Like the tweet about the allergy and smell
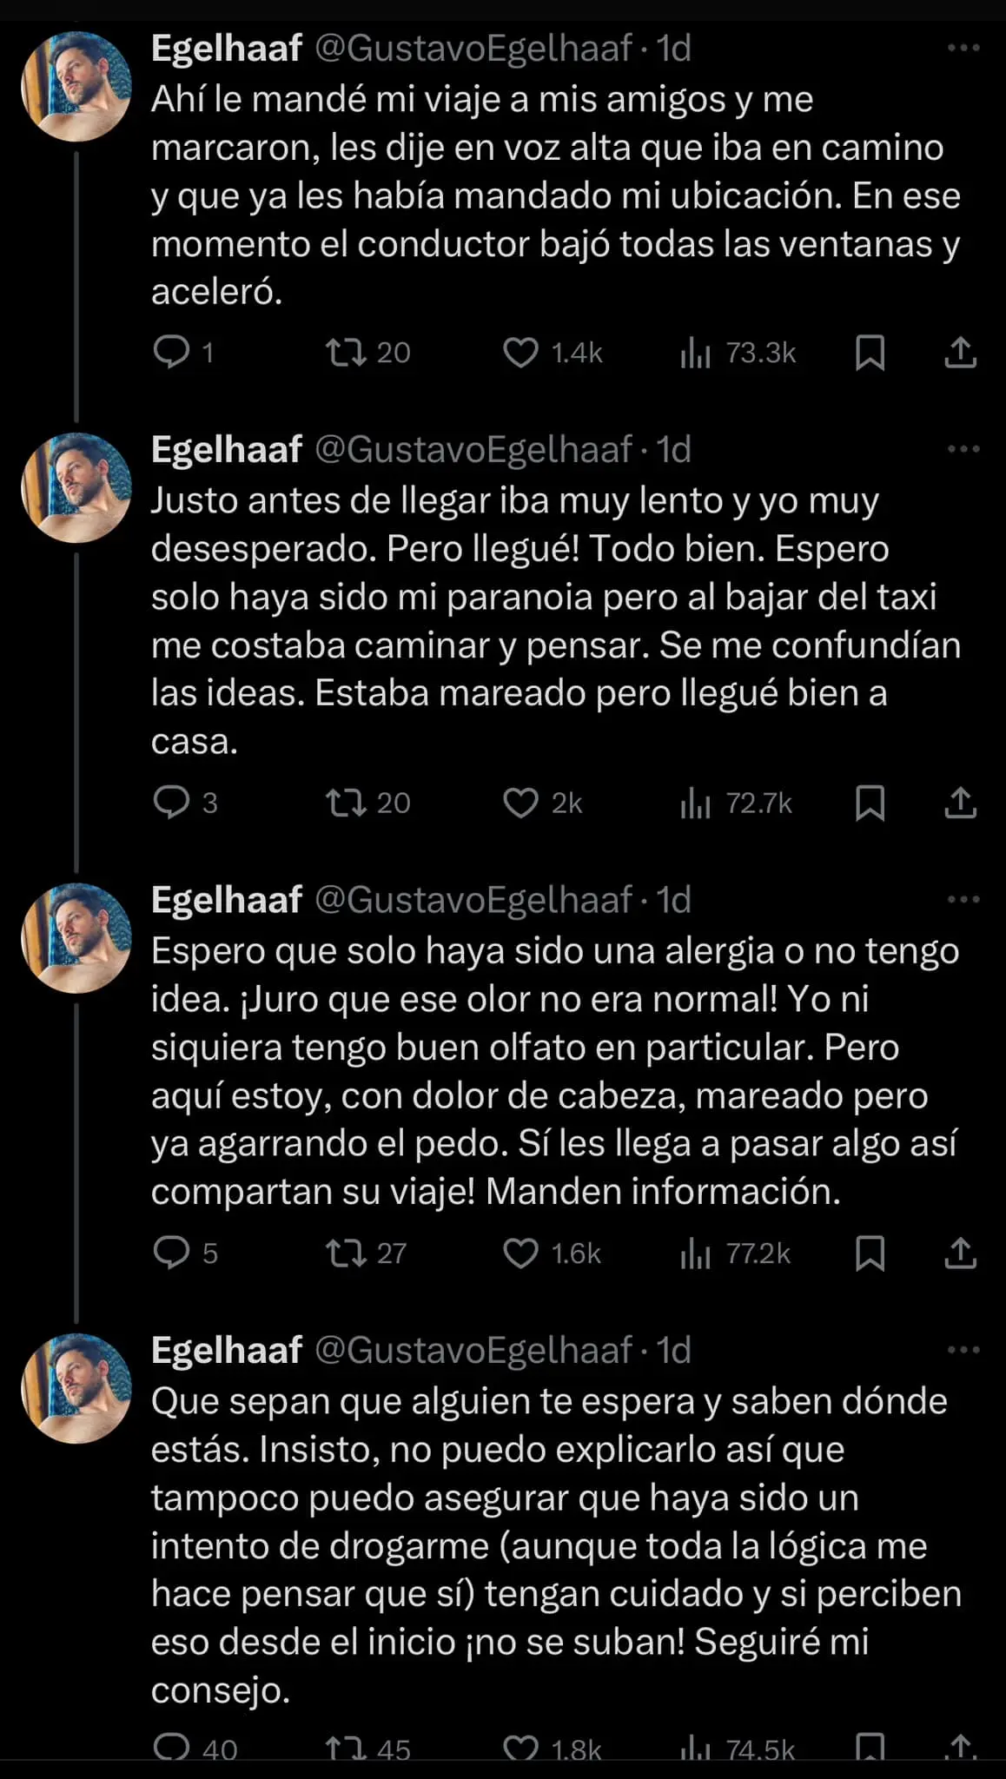1006x1779 pixels. (521, 1253)
